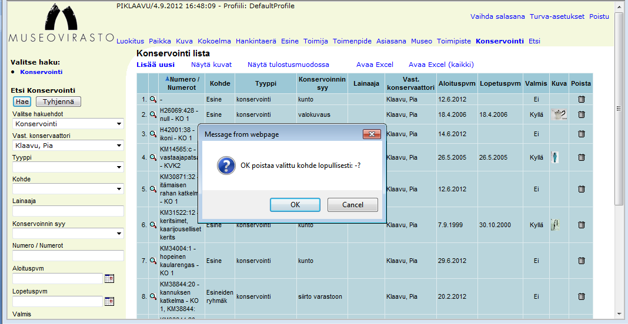Click Avaa Excel (kaikki) link
628x324 pixels.
pos(441,65)
